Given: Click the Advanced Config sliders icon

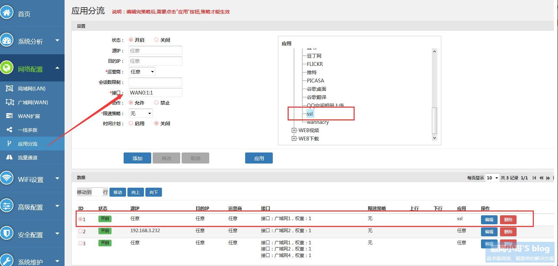Looking at the screenshot, I should 7,206.
